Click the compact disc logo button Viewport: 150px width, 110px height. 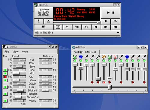click(x=43, y=13)
